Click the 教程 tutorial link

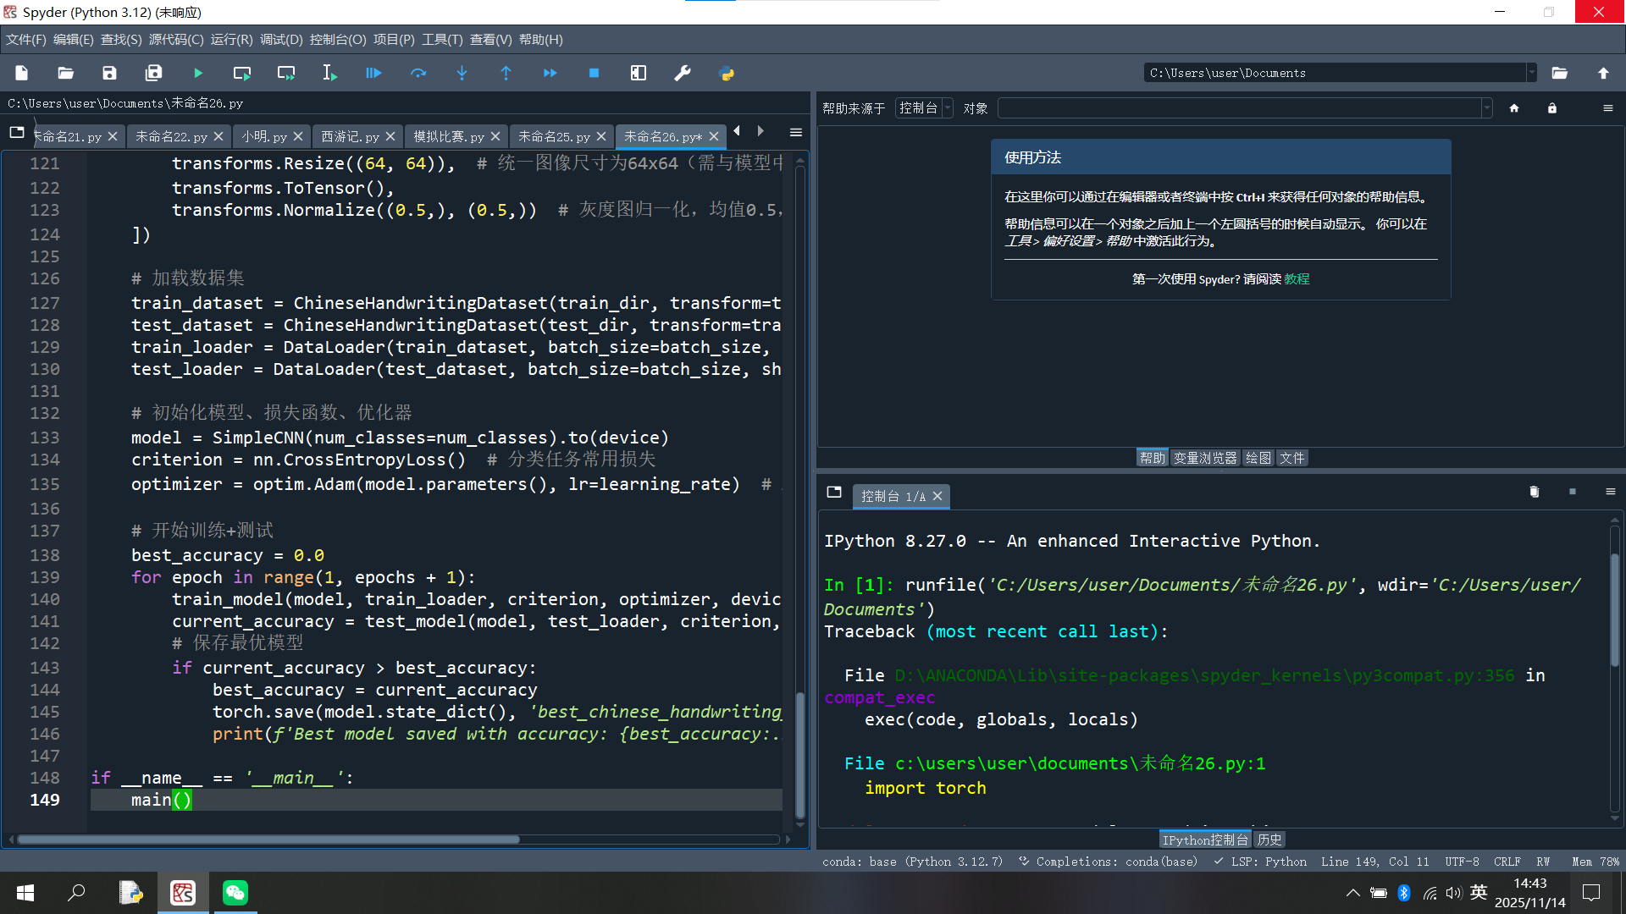(1297, 279)
